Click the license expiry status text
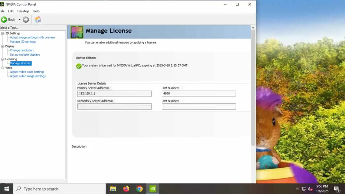The width and height of the screenshot is (345, 194). 135,65
